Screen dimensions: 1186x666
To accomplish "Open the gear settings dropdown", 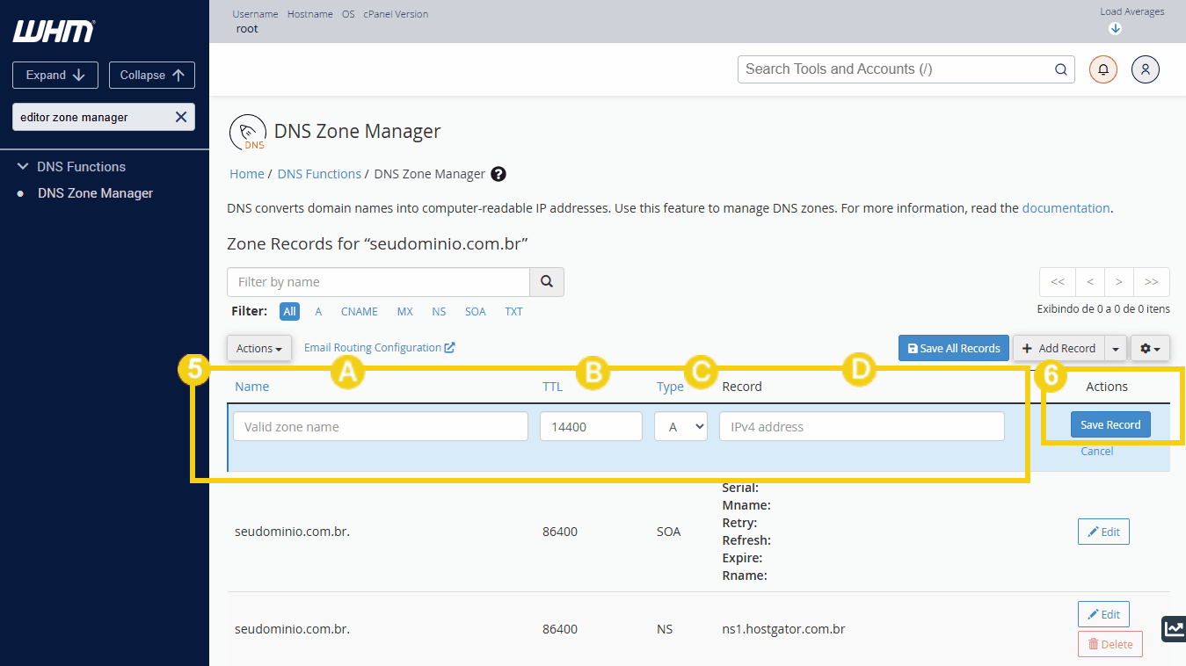I will [x=1150, y=349].
